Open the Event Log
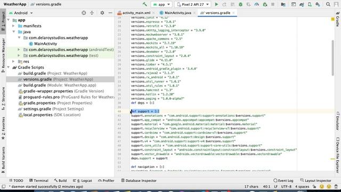Screen dimensions: 341x192 [283, 180]
